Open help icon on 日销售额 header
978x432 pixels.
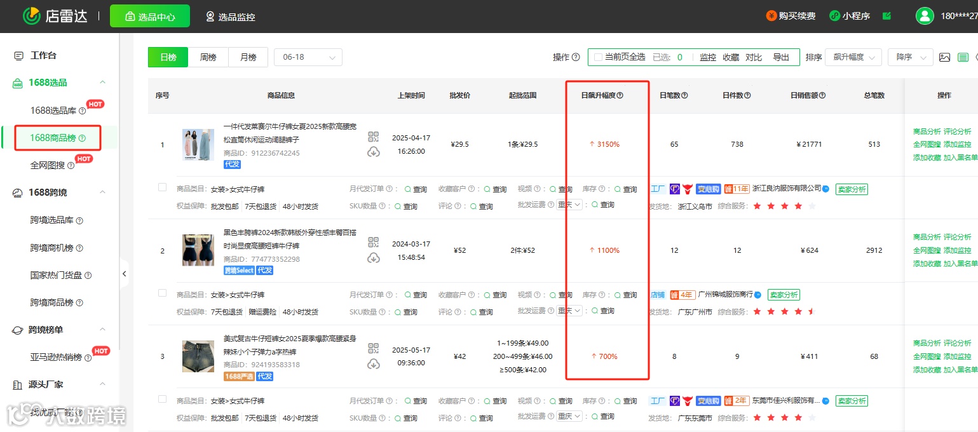click(822, 95)
